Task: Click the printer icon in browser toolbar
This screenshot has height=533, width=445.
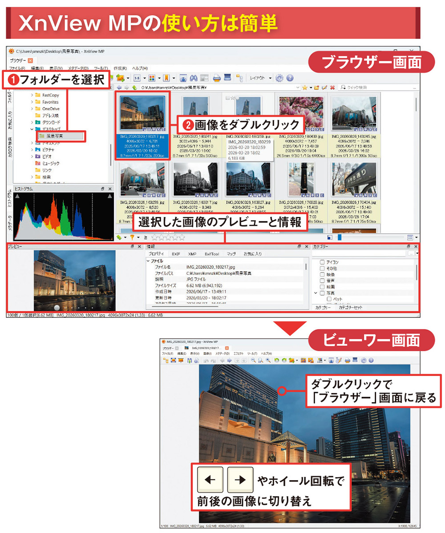Action: [217, 78]
